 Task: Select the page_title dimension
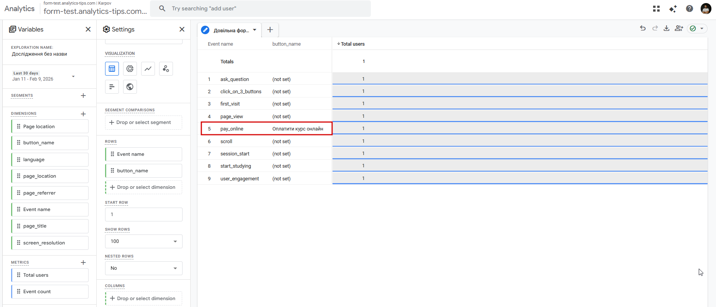coord(50,226)
